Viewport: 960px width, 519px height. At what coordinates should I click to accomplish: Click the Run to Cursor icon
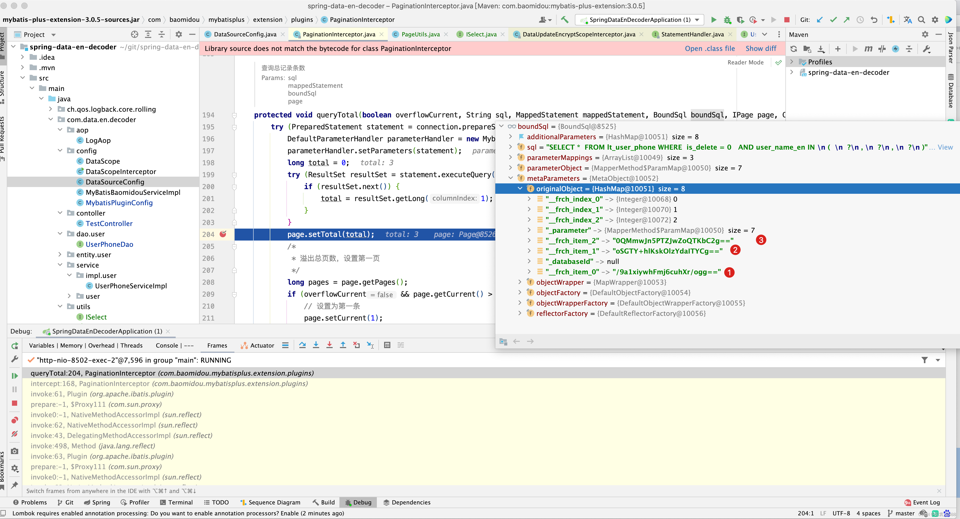370,345
